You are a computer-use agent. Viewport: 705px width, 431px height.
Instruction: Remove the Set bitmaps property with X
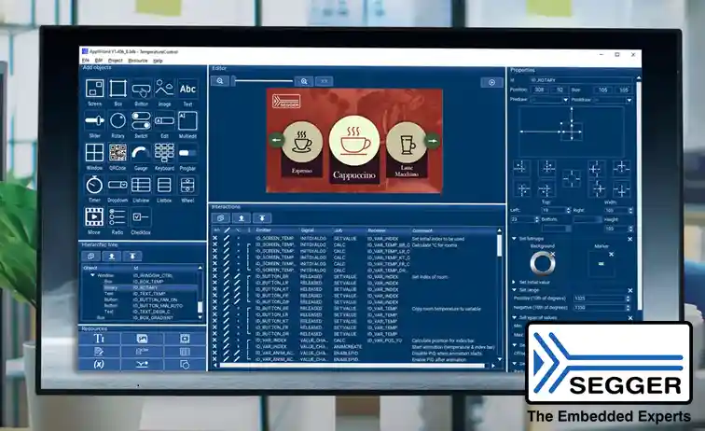(x=629, y=239)
